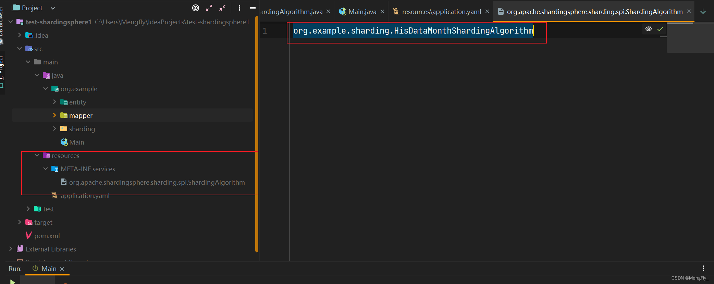Collapse the main folder
The height and width of the screenshot is (284, 714).
coord(28,62)
